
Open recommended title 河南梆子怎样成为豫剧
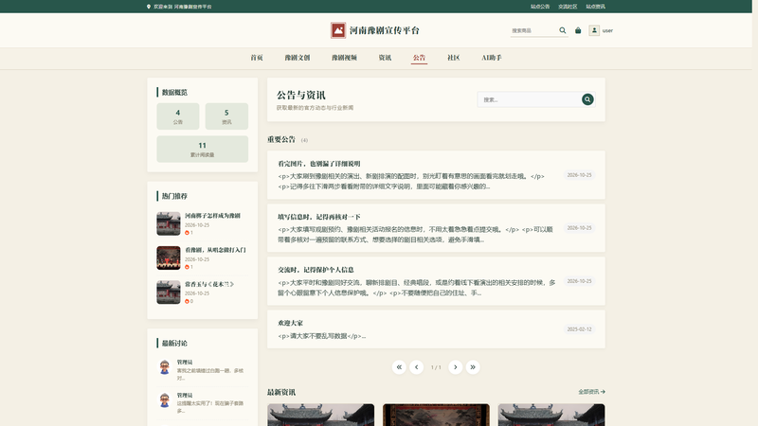(x=212, y=216)
